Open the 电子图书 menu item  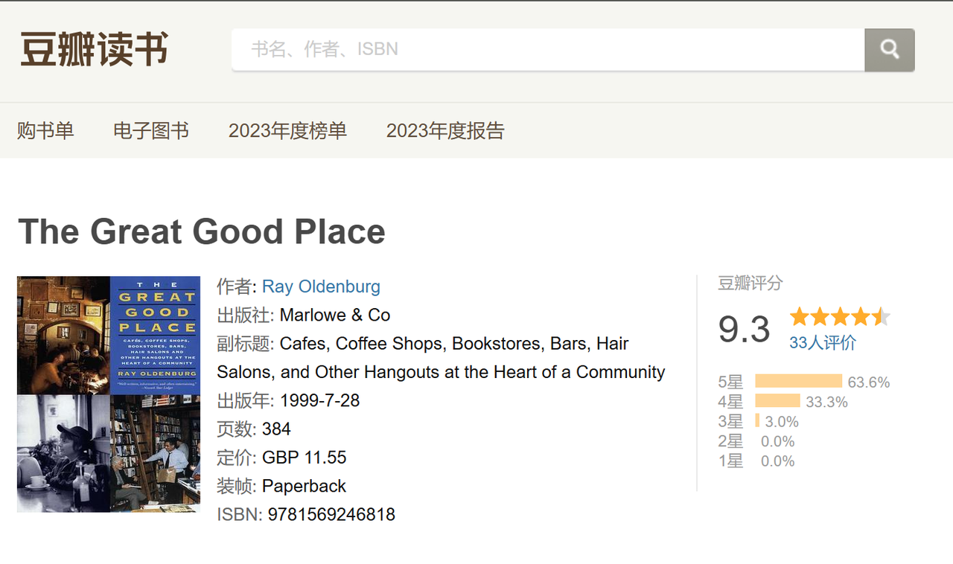click(x=151, y=131)
